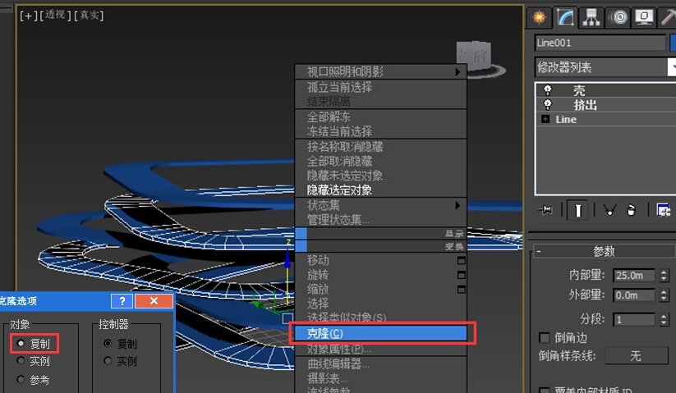Open settings box next to 移动
The width and height of the screenshot is (676, 393).
(x=462, y=260)
